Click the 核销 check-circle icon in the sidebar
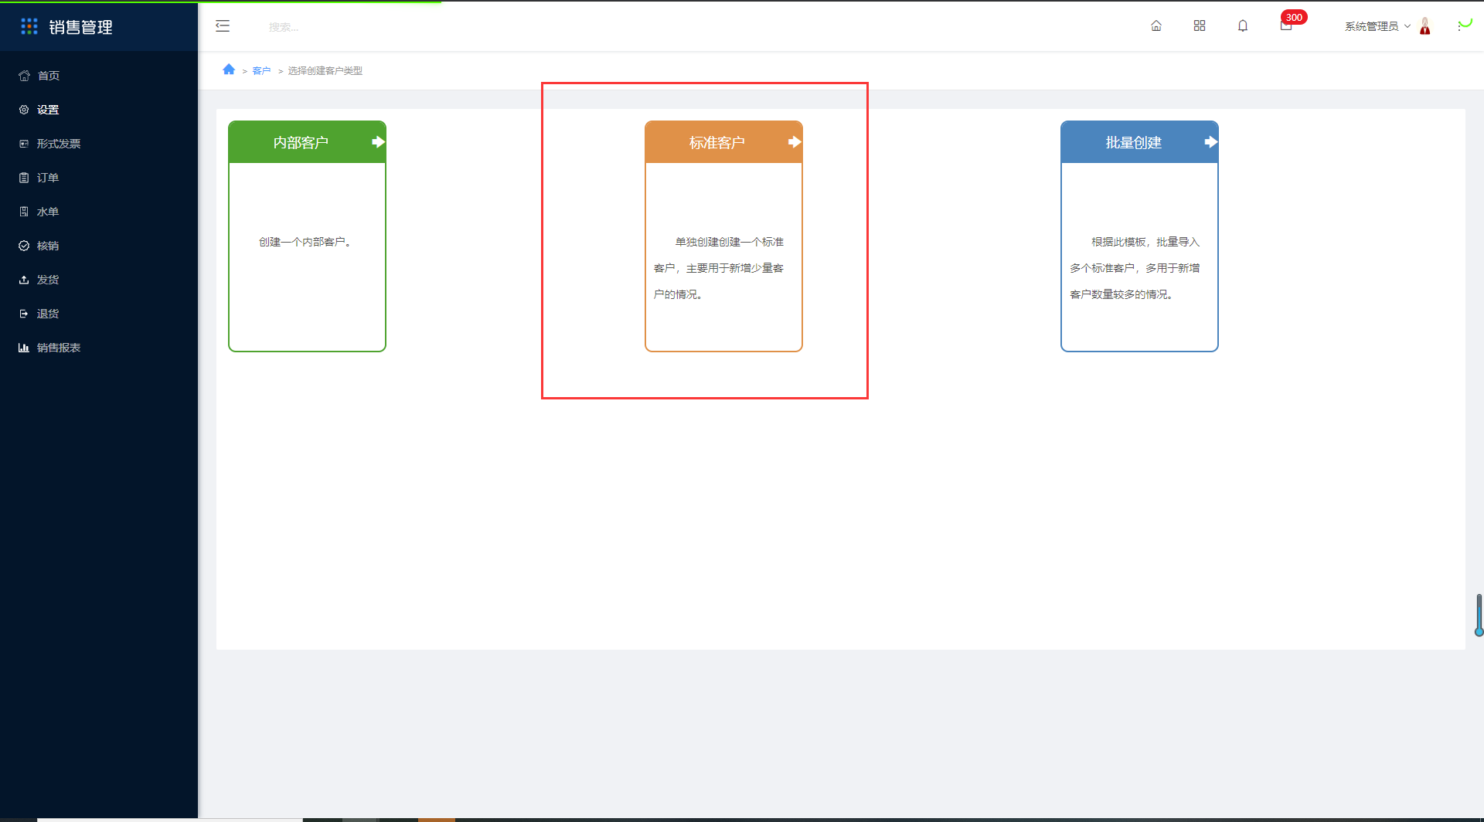1484x822 pixels. tap(24, 246)
